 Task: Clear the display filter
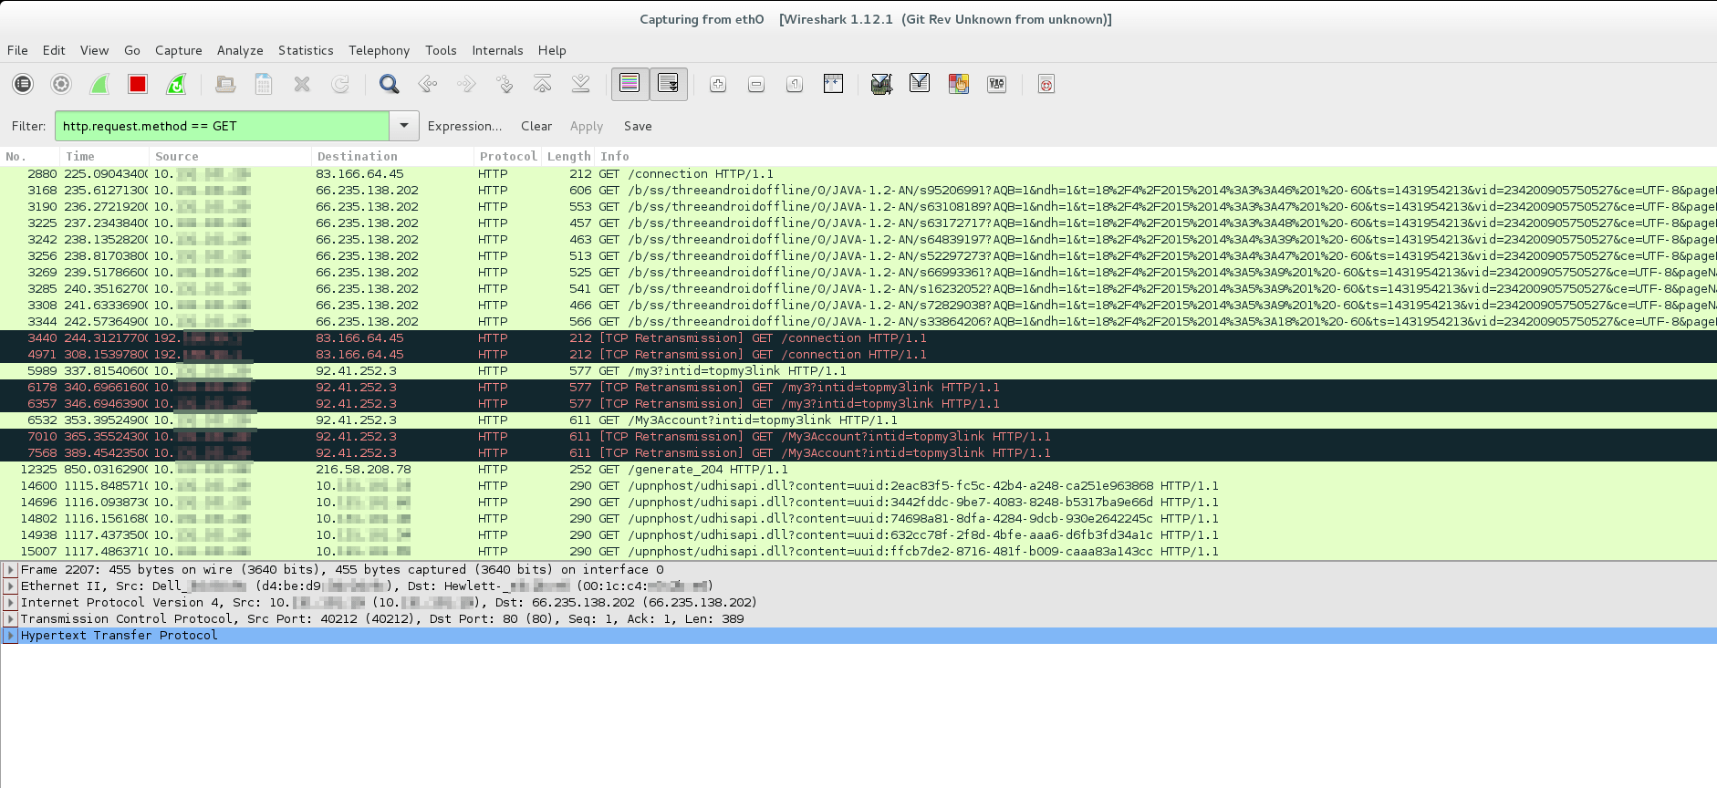coord(536,126)
